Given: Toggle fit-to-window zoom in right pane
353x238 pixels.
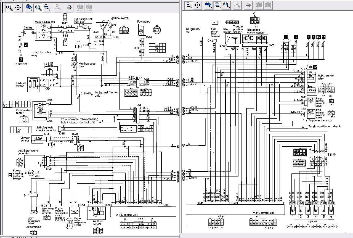Looking at the screenshot, I should (217, 5).
